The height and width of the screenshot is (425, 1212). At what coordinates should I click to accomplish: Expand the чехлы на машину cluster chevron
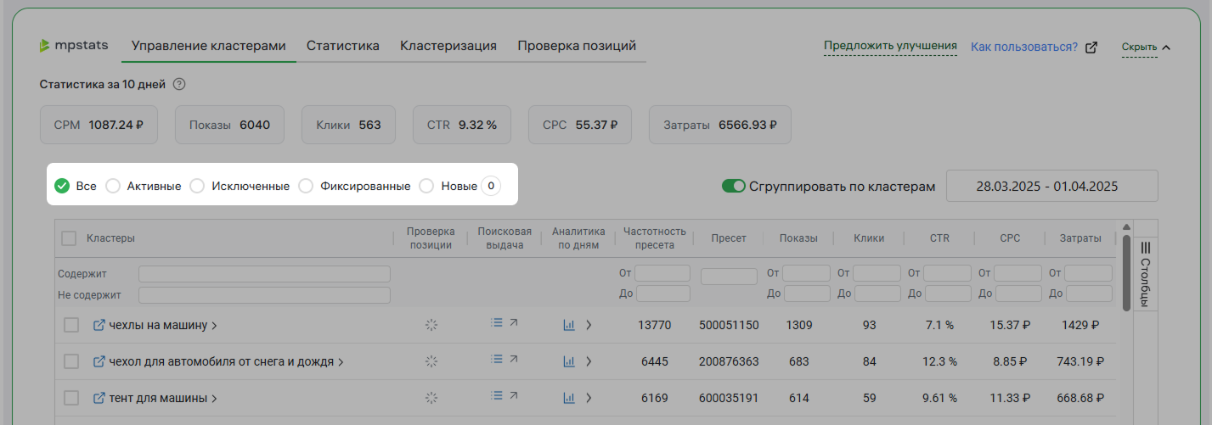(x=214, y=325)
